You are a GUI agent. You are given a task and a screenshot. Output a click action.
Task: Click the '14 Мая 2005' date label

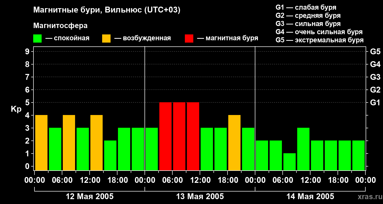[310, 197]
